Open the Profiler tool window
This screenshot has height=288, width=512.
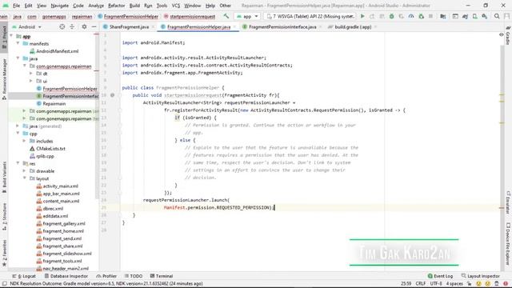(106, 276)
